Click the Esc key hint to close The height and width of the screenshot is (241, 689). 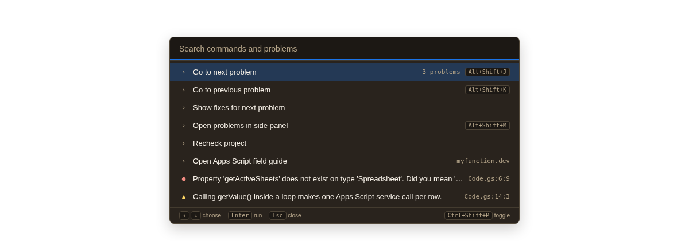point(277,216)
